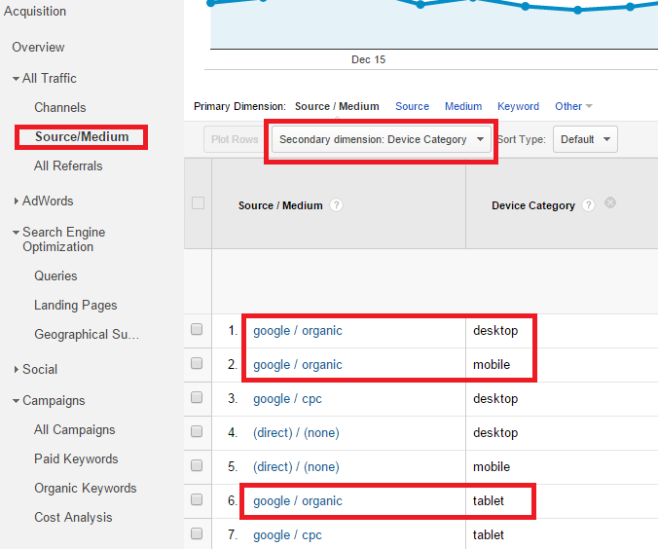The height and width of the screenshot is (549, 658).
Task: Switch primary dimension to Keyword
Action: (x=518, y=106)
